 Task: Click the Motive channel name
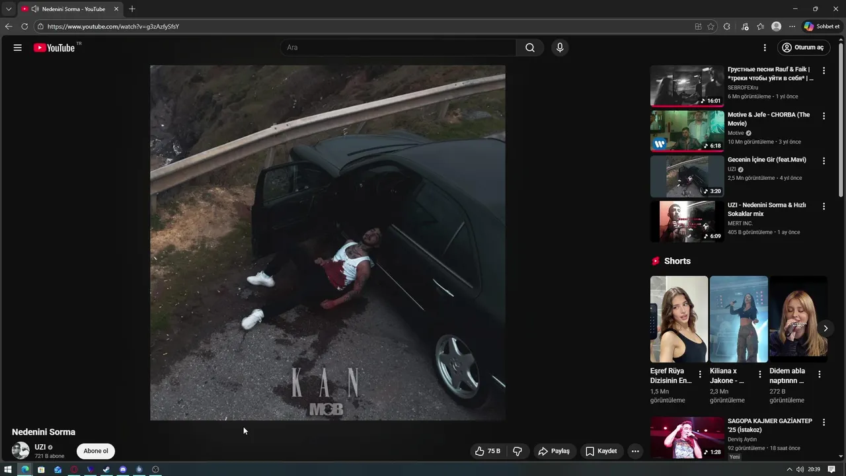(736, 133)
